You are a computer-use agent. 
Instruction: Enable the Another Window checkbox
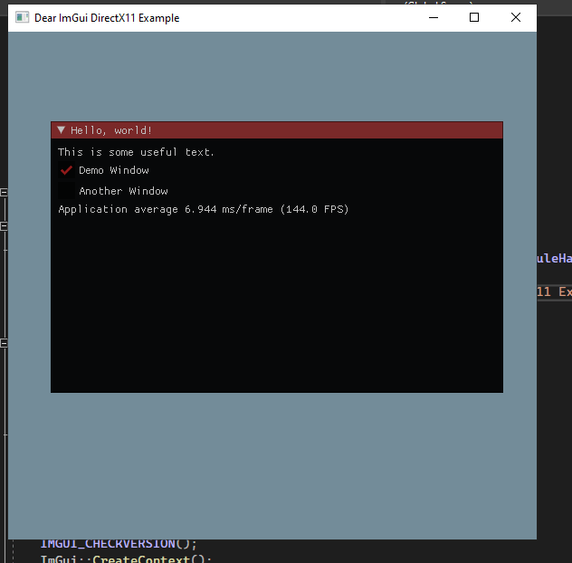tap(66, 191)
